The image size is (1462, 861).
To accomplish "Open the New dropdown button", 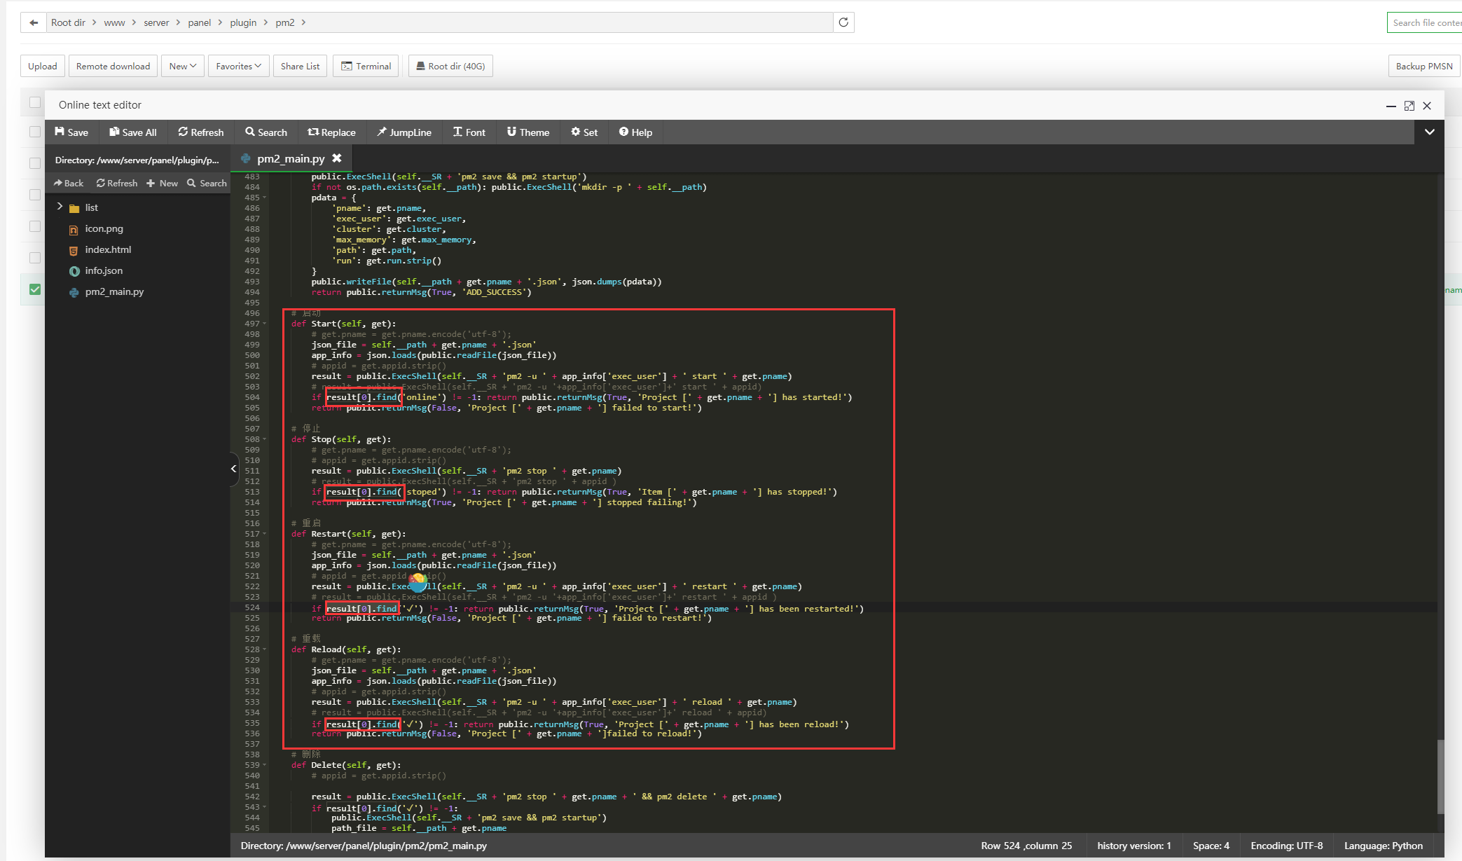I will point(182,66).
